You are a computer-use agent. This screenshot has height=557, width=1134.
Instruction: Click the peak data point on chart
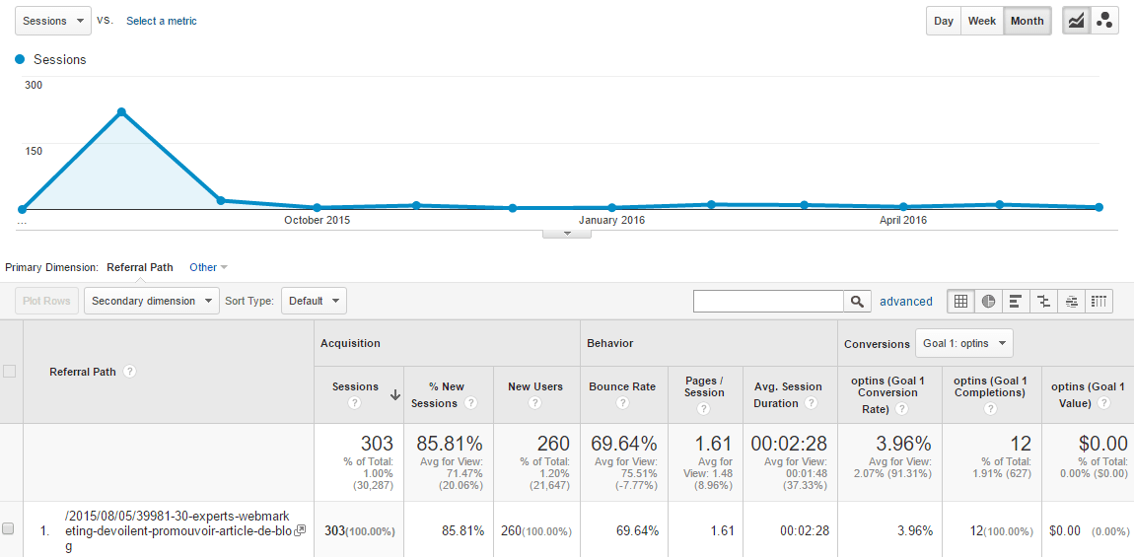click(x=121, y=112)
